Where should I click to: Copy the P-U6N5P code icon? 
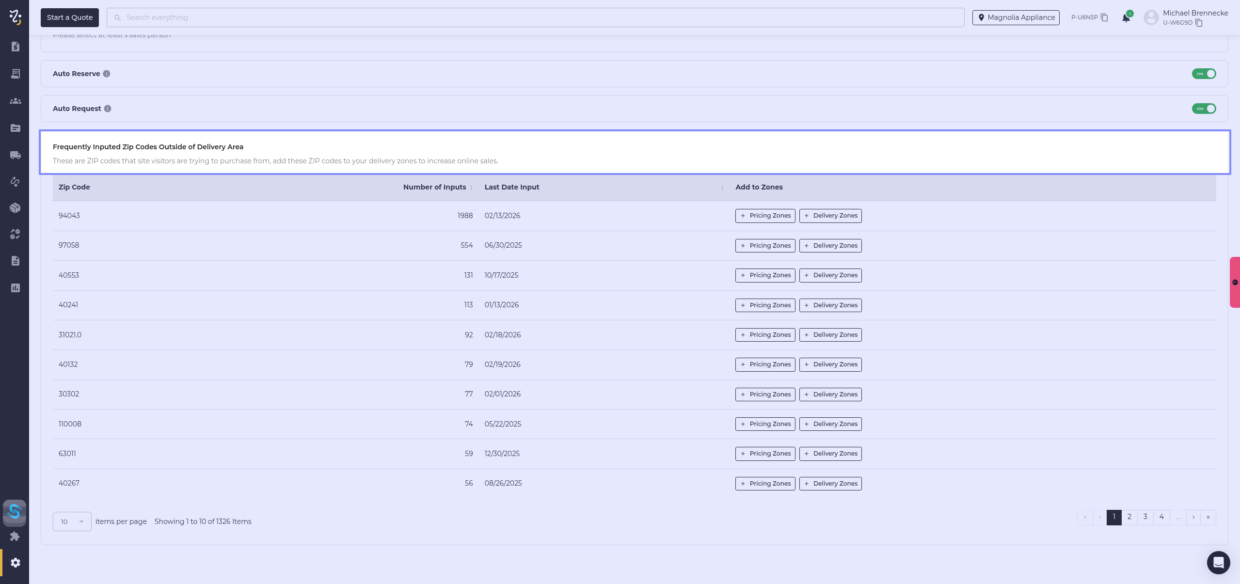click(x=1104, y=17)
